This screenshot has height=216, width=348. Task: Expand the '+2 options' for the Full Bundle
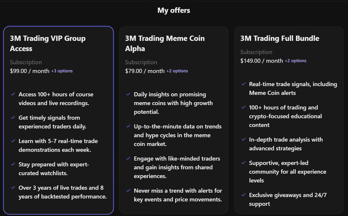point(295,60)
